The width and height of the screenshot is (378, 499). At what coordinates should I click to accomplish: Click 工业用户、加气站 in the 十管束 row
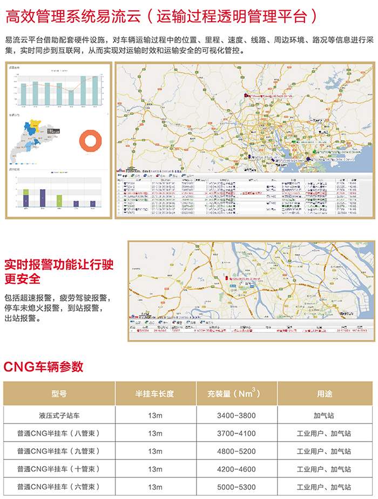pyautogui.click(x=324, y=469)
